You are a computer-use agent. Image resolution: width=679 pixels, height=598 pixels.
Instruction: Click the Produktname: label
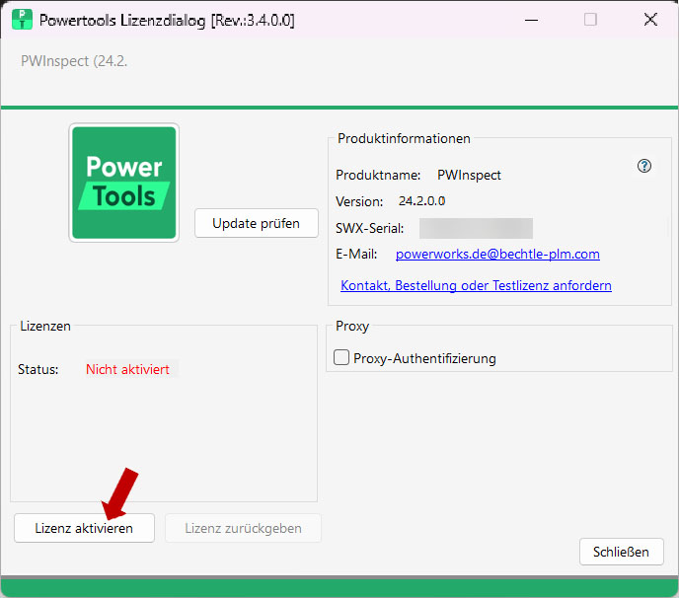coord(378,175)
